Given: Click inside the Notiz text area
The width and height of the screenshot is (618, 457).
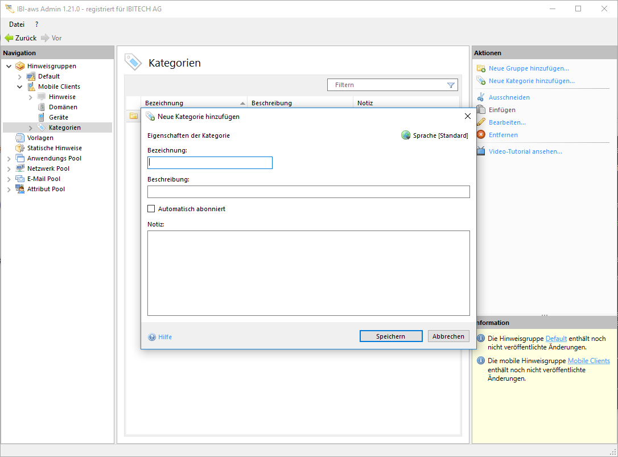Looking at the screenshot, I should click(308, 273).
